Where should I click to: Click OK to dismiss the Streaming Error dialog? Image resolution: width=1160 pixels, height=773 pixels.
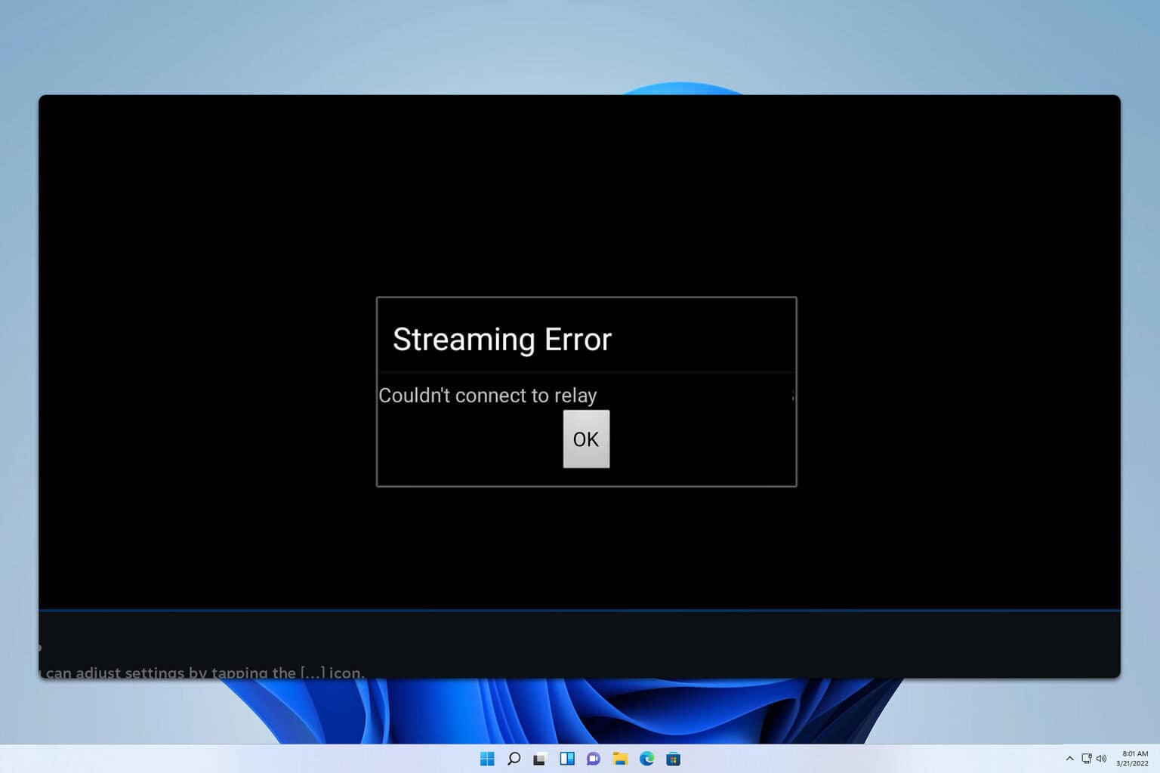coord(586,439)
